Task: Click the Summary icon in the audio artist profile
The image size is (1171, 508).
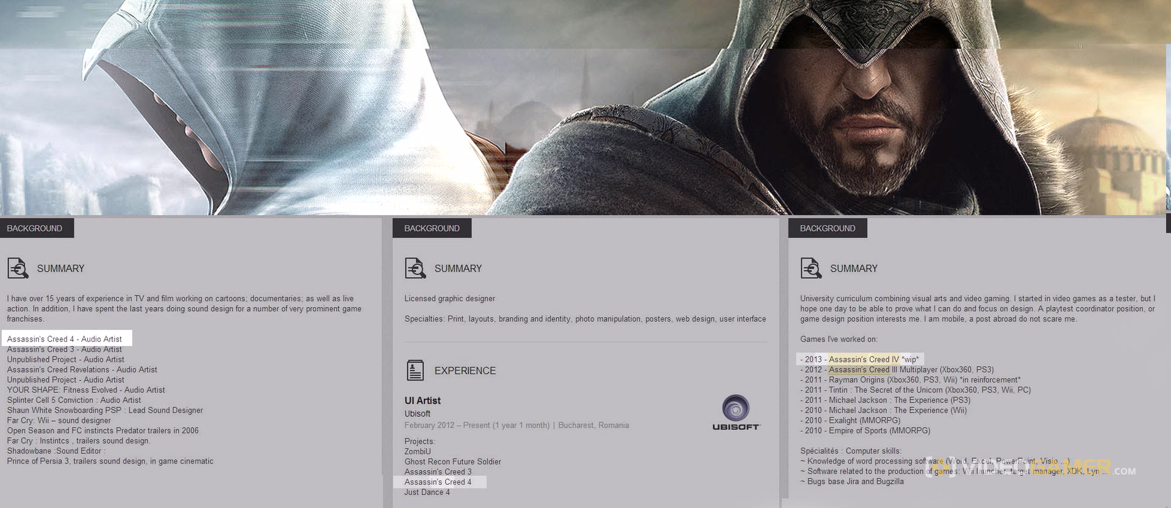Action: click(18, 268)
